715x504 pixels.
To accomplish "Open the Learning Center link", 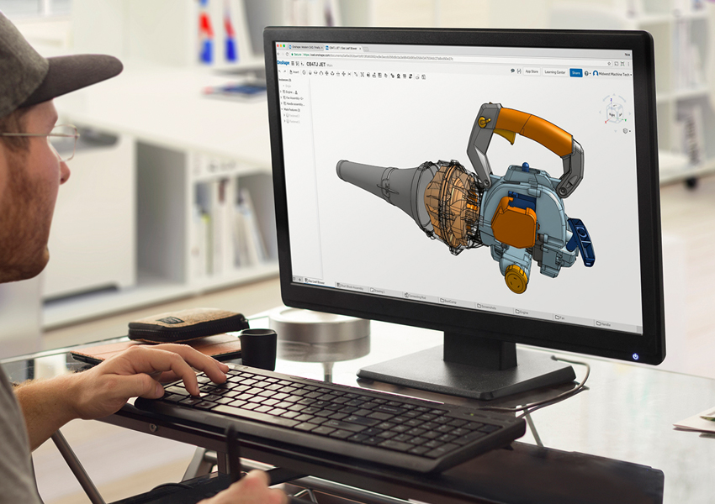I will 554,73.
